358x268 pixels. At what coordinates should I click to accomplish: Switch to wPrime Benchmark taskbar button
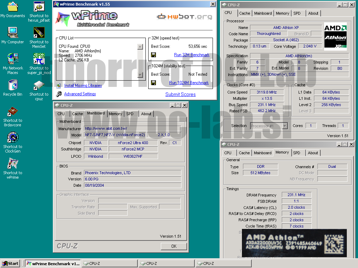(53, 263)
